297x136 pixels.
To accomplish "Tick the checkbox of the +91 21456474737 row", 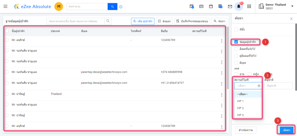I will click(x=7, y=83).
